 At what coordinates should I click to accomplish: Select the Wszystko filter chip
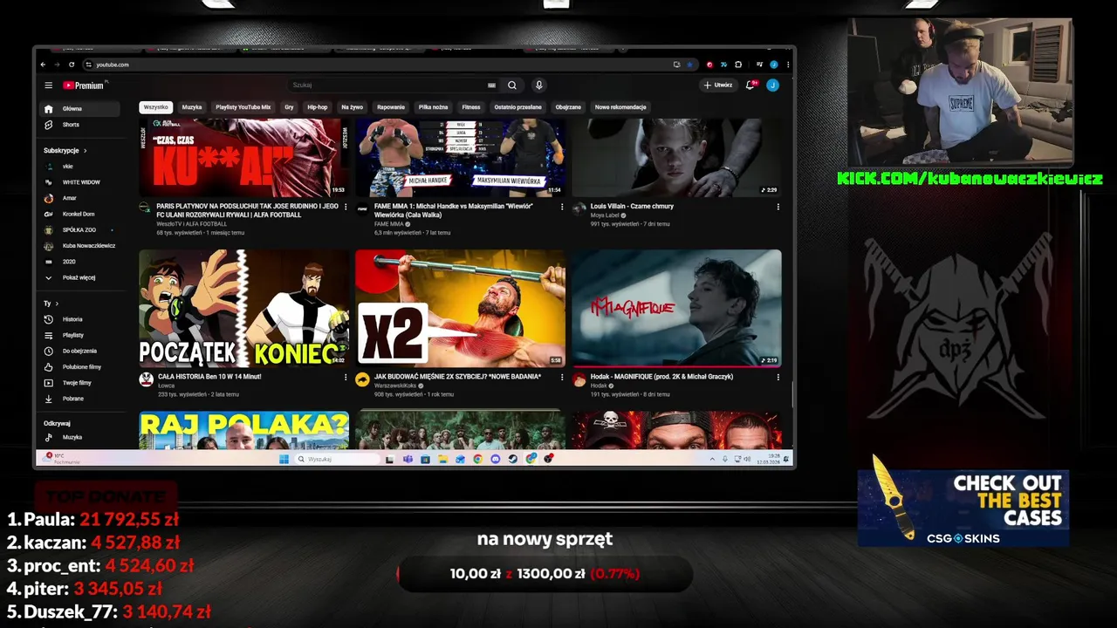(156, 107)
